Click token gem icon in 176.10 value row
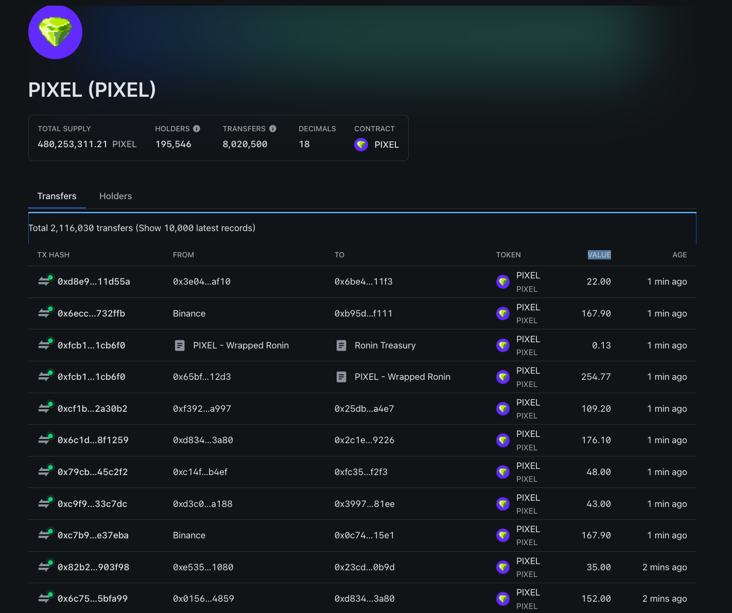The width and height of the screenshot is (732, 613). tap(503, 440)
